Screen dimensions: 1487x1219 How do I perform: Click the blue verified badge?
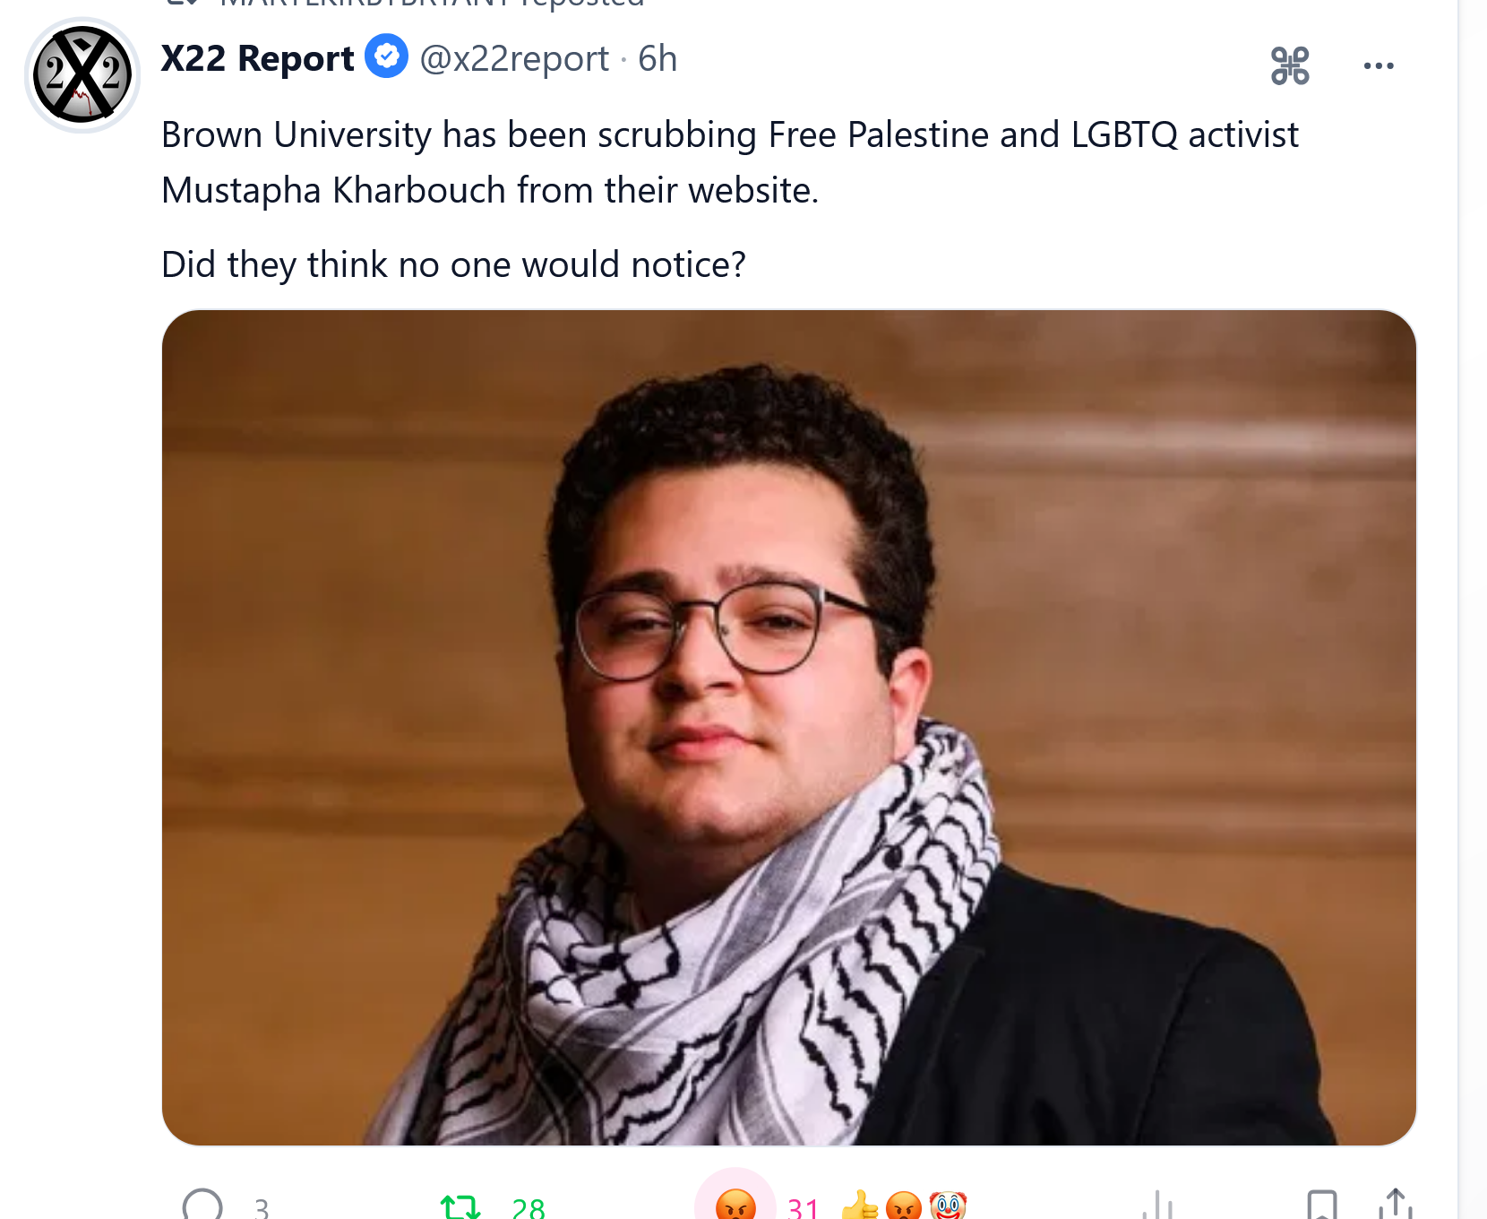[387, 57]
